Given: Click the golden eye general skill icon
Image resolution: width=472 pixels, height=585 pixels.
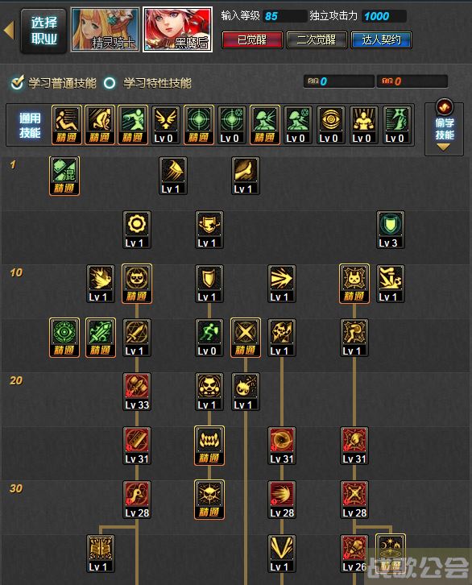Looking at the screenshot, I should 330,125.
